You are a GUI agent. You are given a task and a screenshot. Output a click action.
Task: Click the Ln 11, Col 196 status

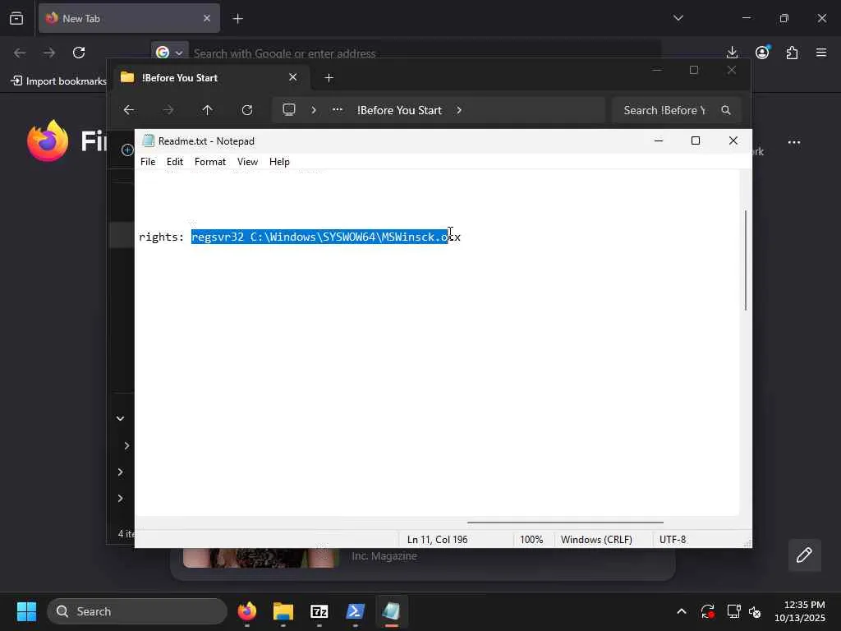coord(437,539)
